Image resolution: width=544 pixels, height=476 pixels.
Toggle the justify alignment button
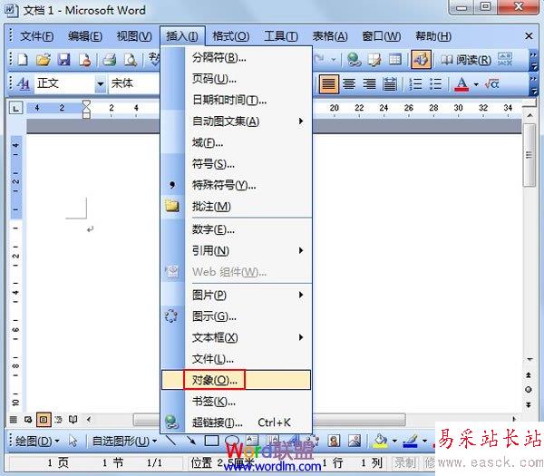pos(328,84)
